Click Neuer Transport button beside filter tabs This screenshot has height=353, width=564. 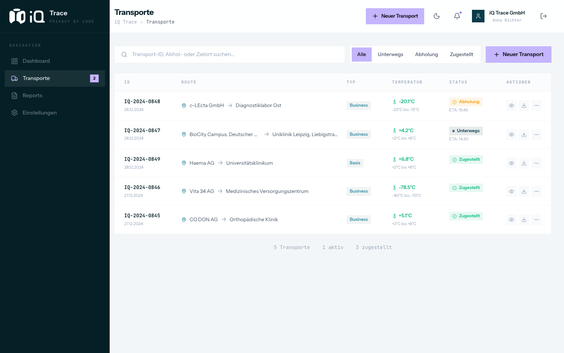[519, 55]
